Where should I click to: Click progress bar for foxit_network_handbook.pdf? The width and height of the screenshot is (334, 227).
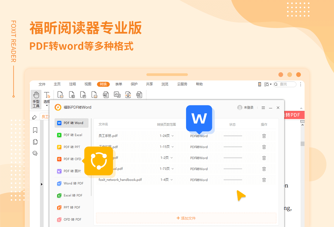pos(233,180)
